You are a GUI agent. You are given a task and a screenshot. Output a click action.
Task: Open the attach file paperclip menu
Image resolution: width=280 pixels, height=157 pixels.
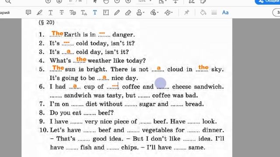click(x=154, y=13)
